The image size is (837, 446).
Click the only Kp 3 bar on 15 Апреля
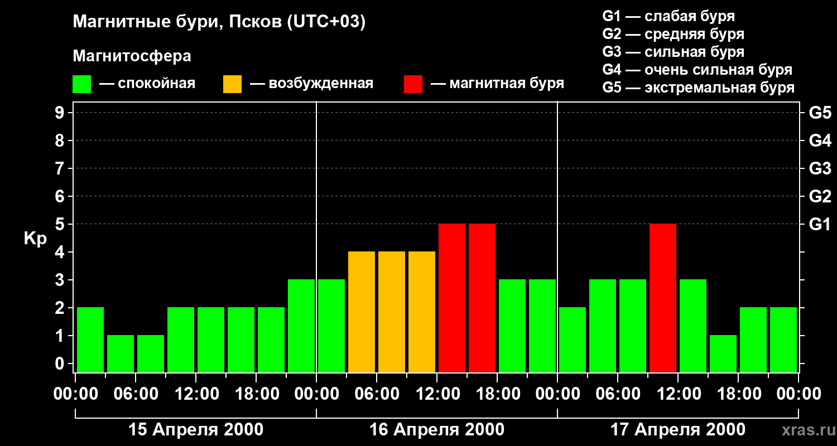[x=301, y=326]
